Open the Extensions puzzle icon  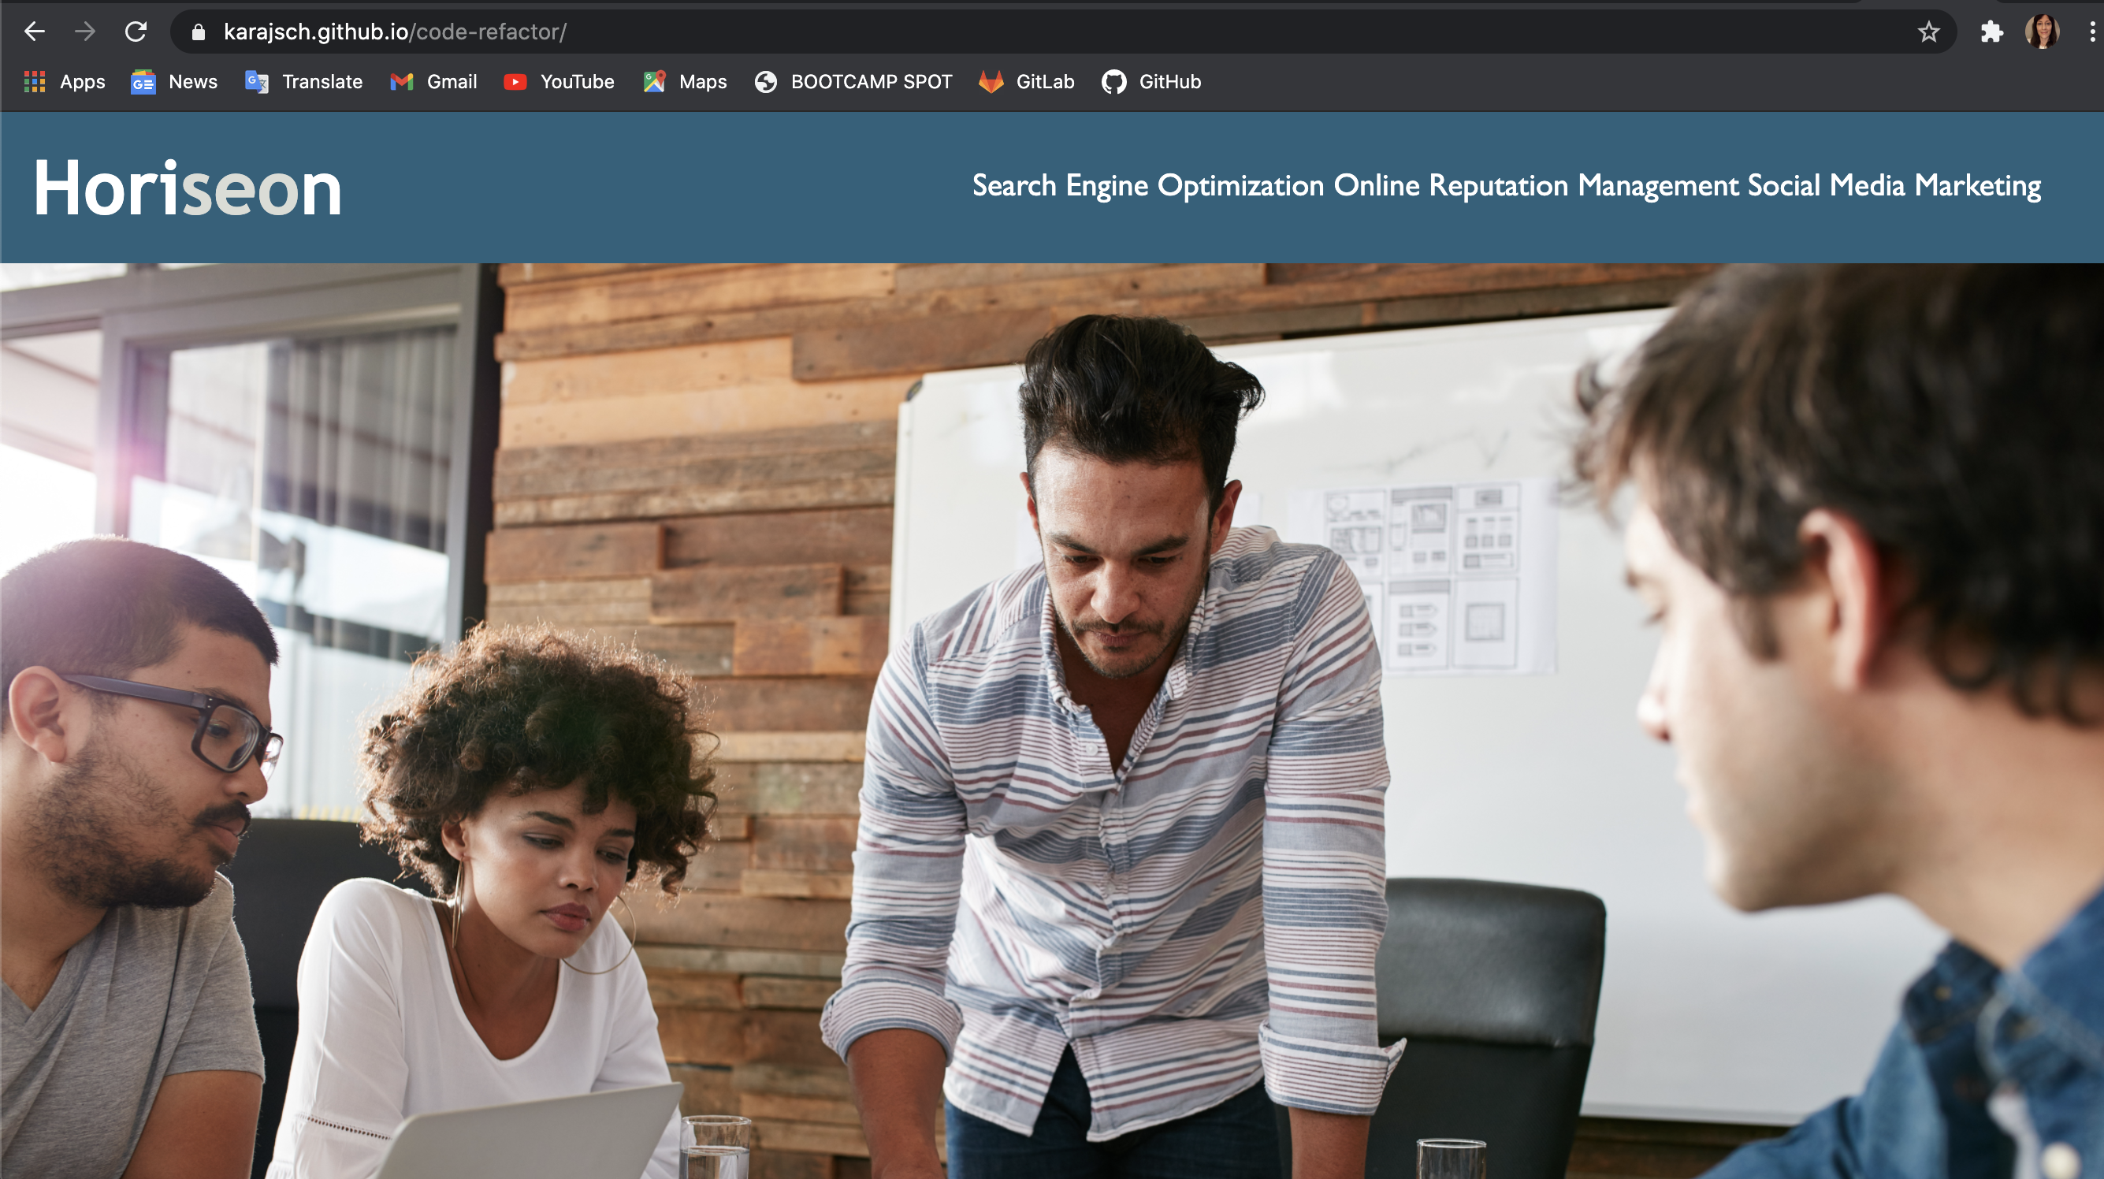[1991, 32]
